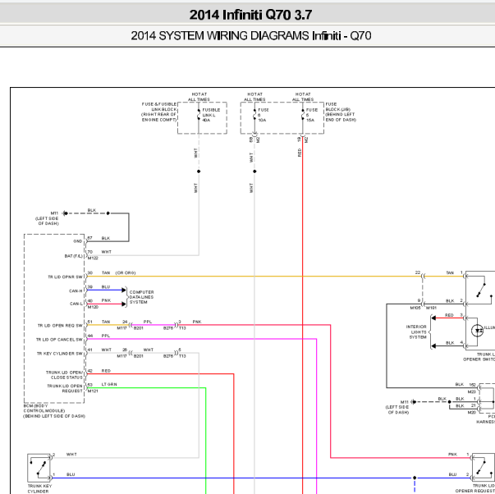Click the "FUSE BLOCK (J/B)" description
The image size is (495, 494).
pyautogui.click(x=341, y=112)
